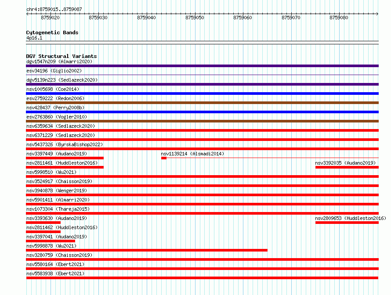Select the nsv1073304 (Thareja2015) label
This screenshot has width=391, height=295.
tap(58, 209)
